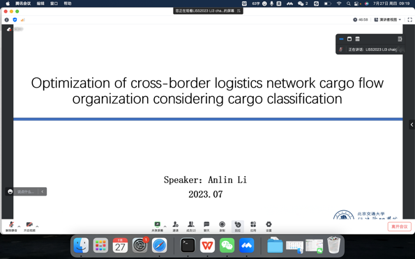Open the apps (应用) menu
Viewport: 415px width, 259px height.
(x=253, y=226)
